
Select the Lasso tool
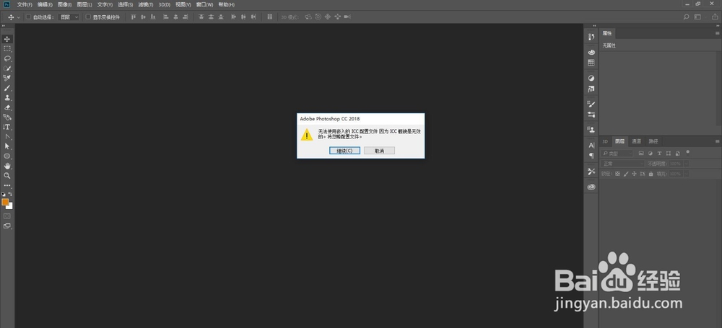coord(7,58)
